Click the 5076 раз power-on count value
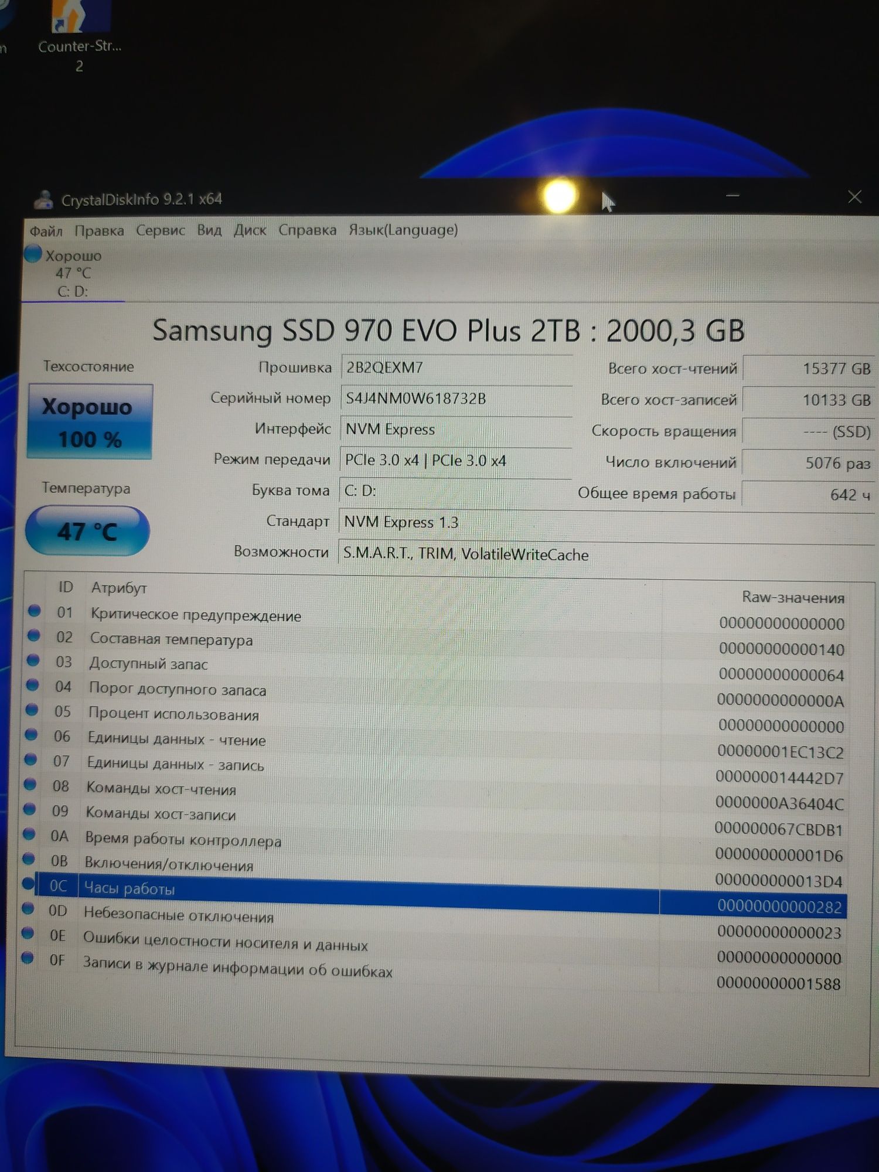 (808, 463)
